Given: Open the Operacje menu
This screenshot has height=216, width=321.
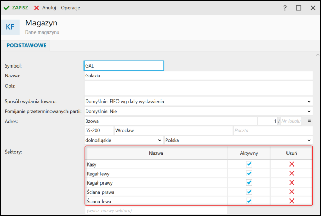Looking at the screenshot, I should click(x=71, y=8).
